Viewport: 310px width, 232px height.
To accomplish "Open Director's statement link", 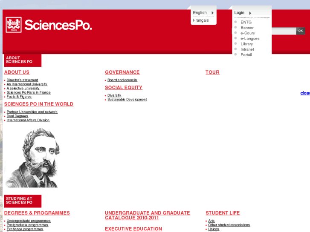I will pyautogui.click(x=22, y=80).
